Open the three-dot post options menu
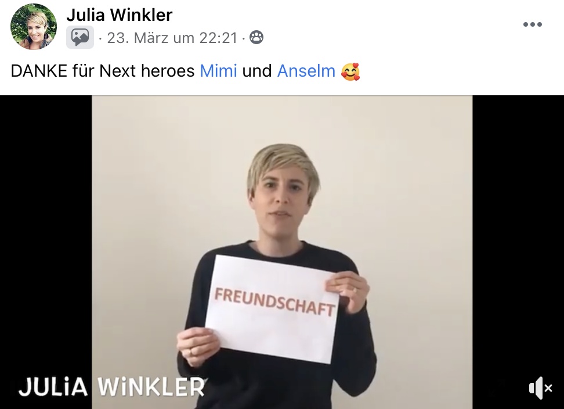564x409 pixels. (532, 24)
